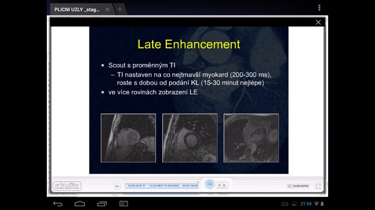This screenshot has width=375, height=210.
Task: Go to the previous slide arrow
Action: [219, 185]
